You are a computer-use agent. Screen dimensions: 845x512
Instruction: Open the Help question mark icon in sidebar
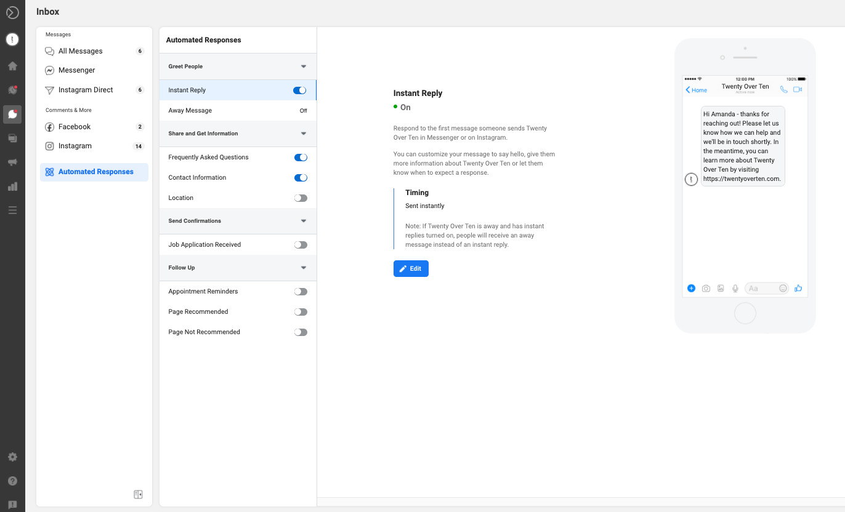click(x=12, y=481)
